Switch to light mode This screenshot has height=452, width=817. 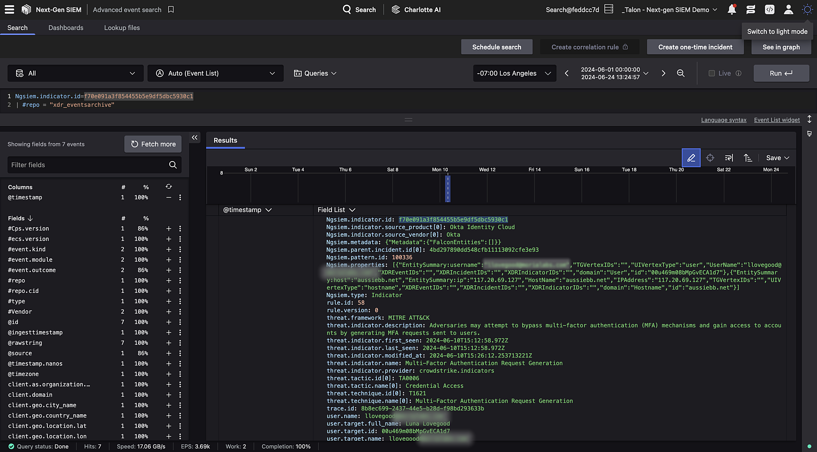(x=807, y=9)
